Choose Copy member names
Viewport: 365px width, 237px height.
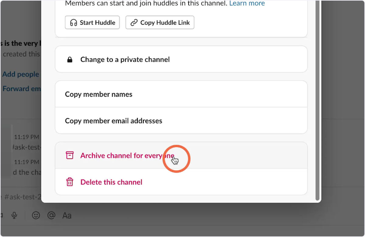[x=181, y=94]
